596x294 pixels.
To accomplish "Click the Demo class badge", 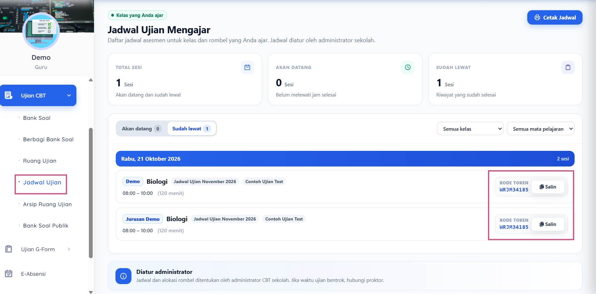I will click(x=133, y=182).
